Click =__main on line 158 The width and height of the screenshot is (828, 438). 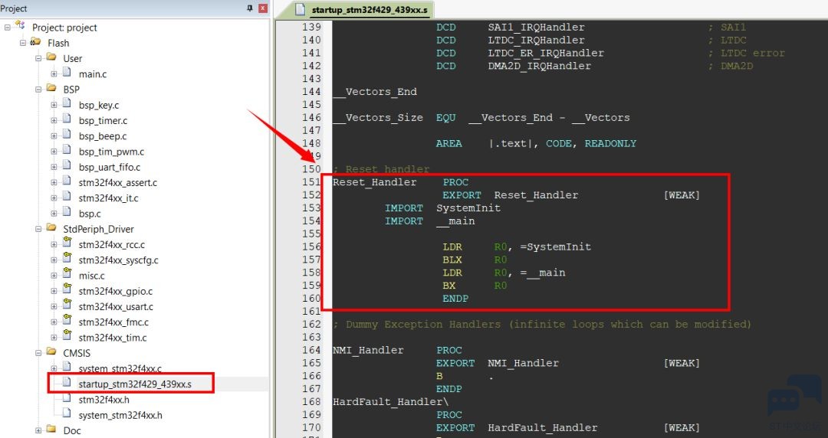point(543,273)
